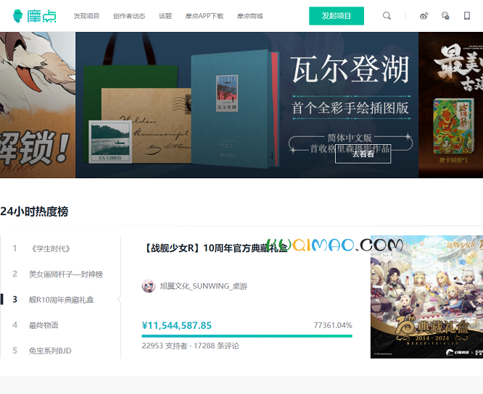The height and width of the screenshot is (394, 483).
Task: Open the 战舰少女R 典藏礼盒 project image
Action: coord(426,297)
